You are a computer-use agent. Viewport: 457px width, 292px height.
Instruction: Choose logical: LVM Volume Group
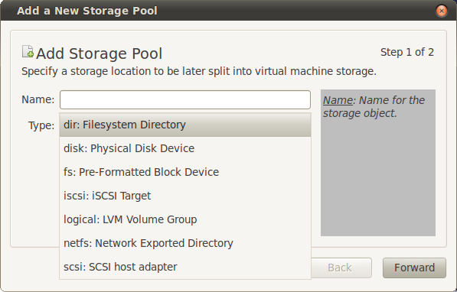(x=185, y=219)
